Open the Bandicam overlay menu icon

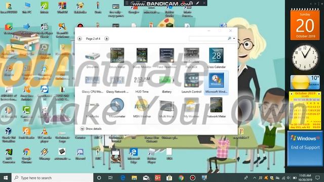127,3
